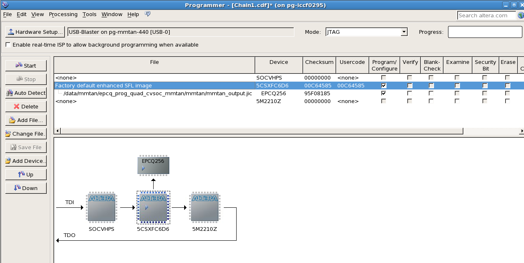Screen dimensions: 524x263
Task: Toggle Program/Configure for 5CSXFC6D6 row
Action: coord(384,85)
